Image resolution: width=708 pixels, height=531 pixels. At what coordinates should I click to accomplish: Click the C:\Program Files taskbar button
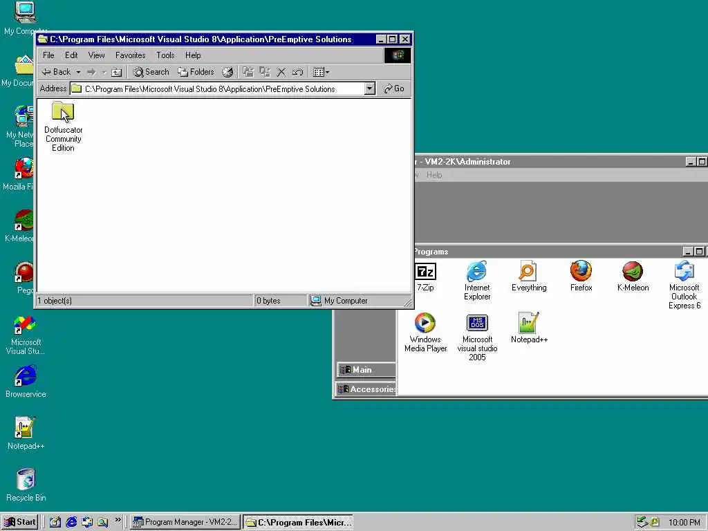point(298,523)
